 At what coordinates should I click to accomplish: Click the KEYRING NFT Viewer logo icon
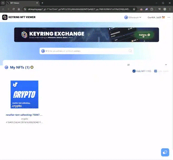pos(5,17)
